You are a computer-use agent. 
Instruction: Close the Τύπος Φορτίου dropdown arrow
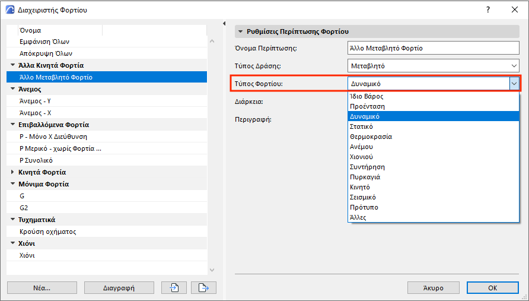coord(514,84)
